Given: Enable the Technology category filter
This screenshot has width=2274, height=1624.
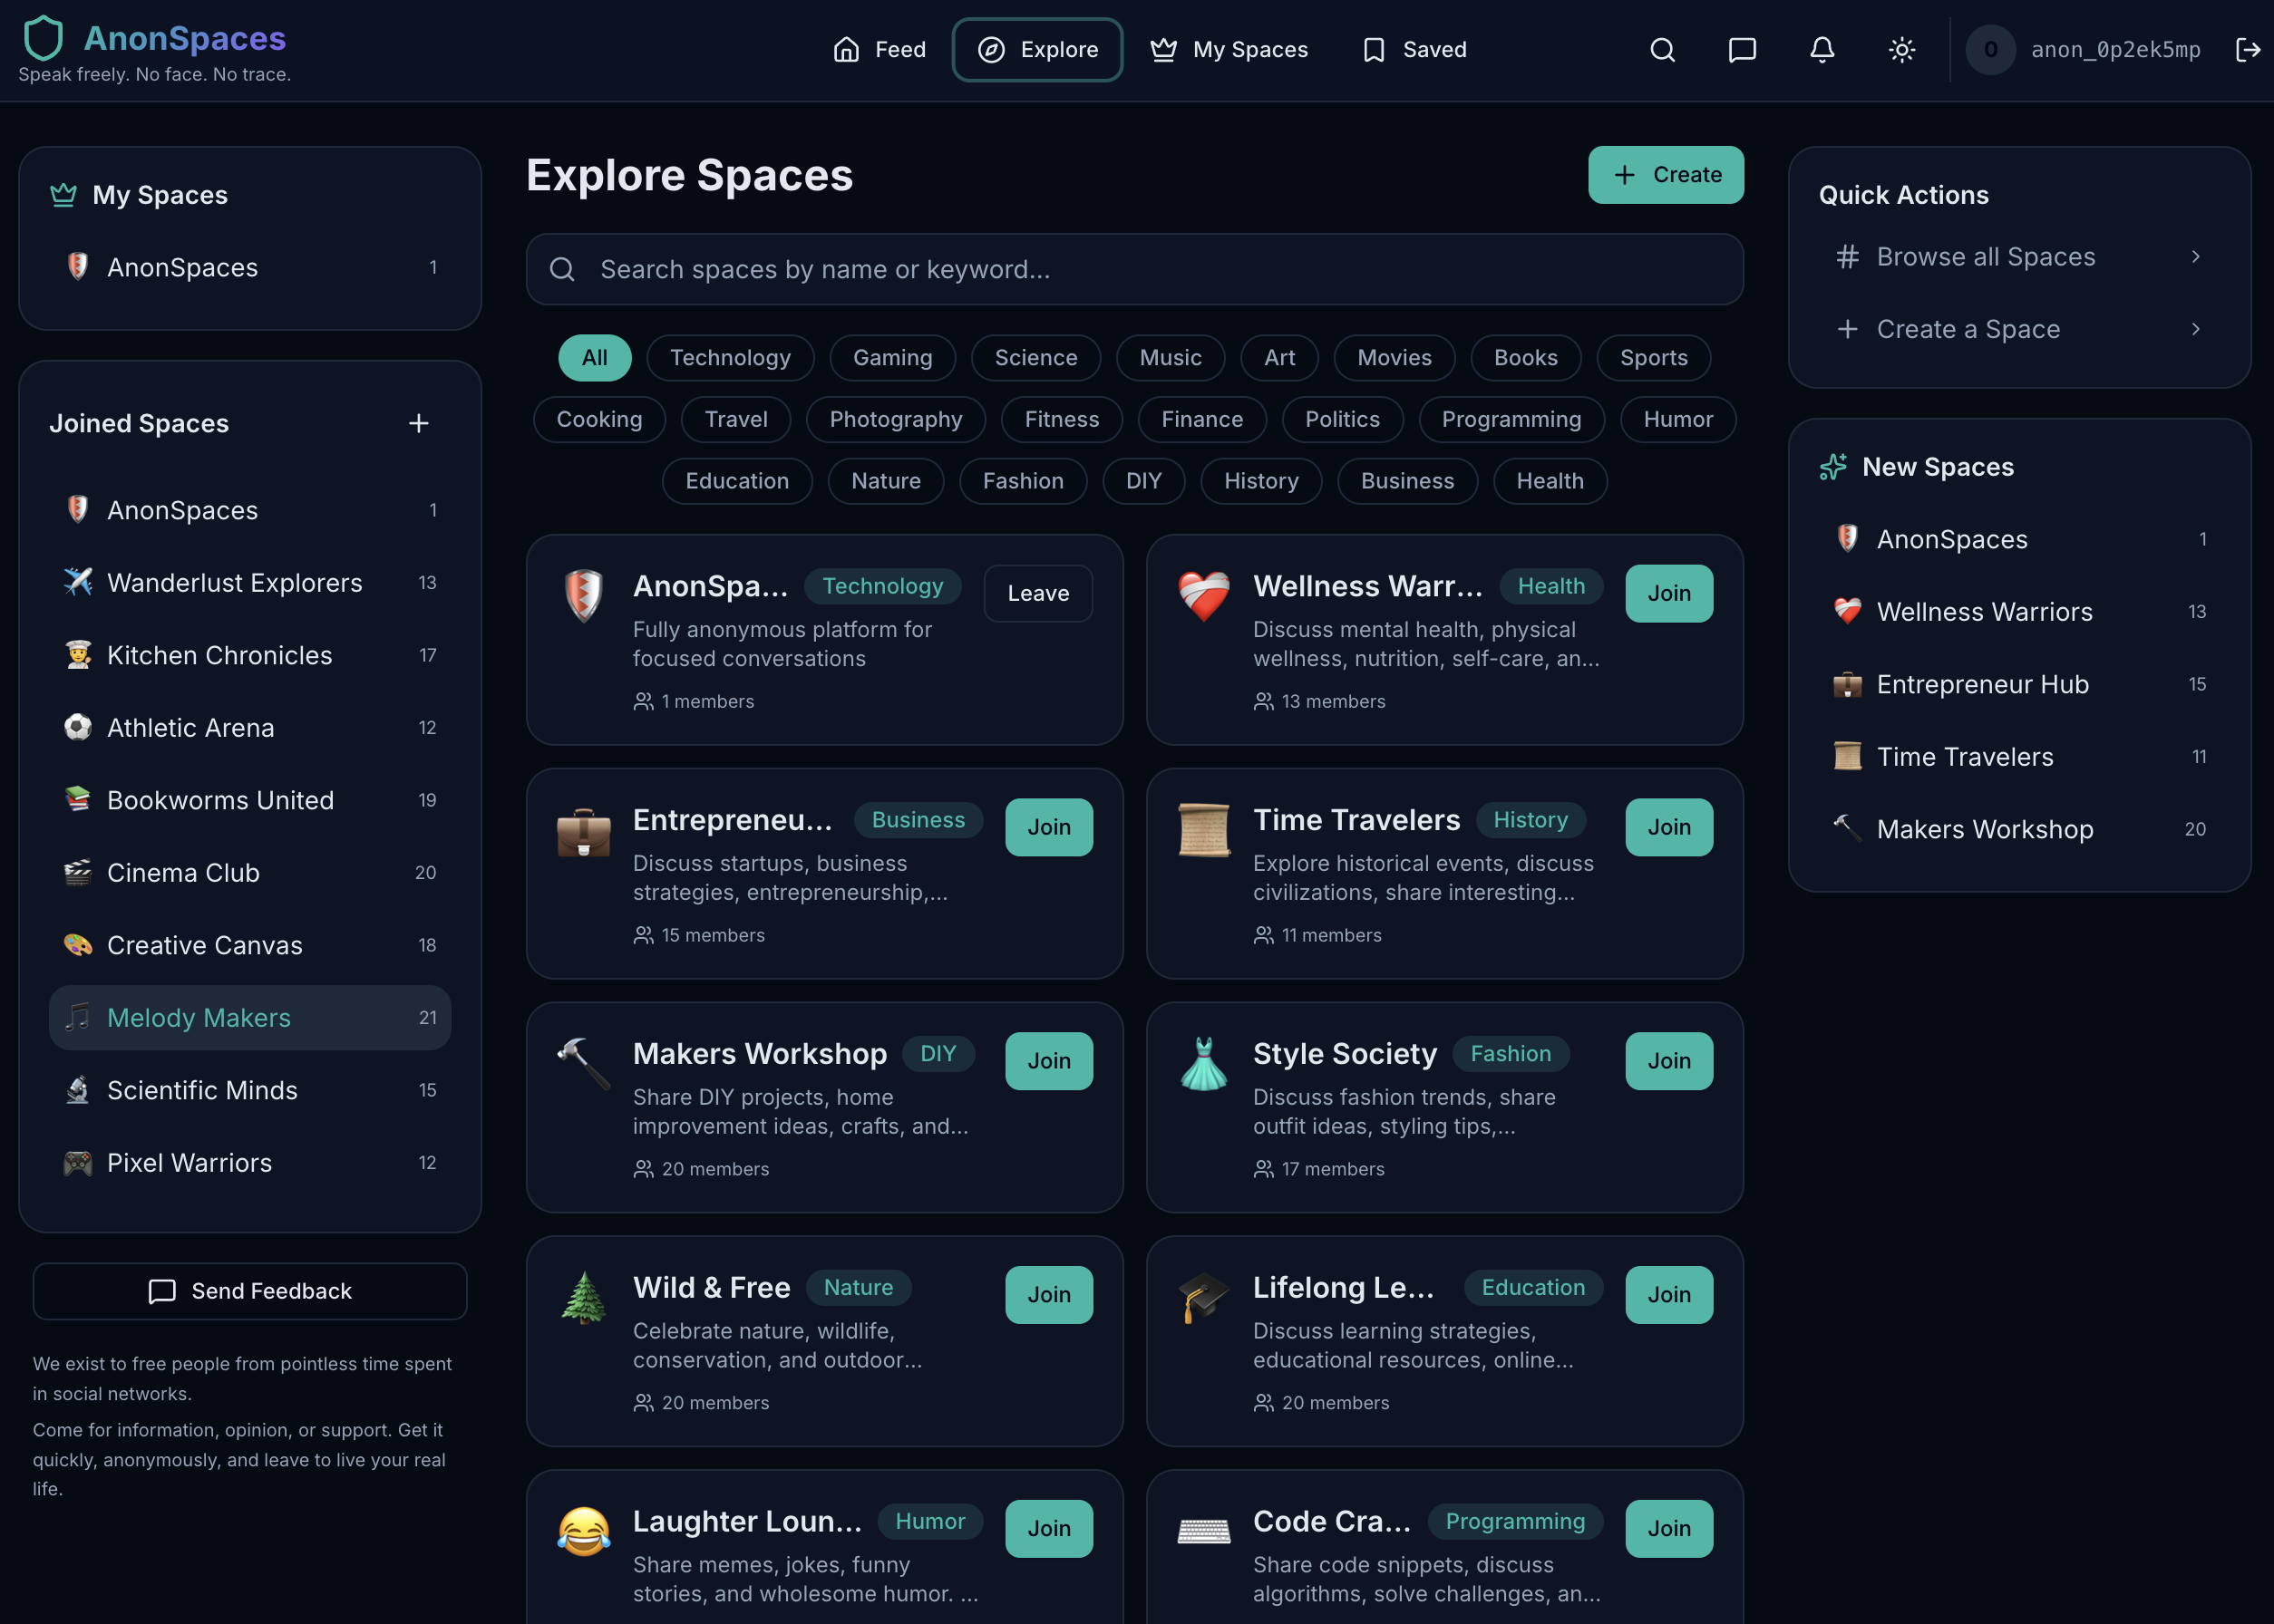Looking at the screenshot, I should click(x=730, y=357).
